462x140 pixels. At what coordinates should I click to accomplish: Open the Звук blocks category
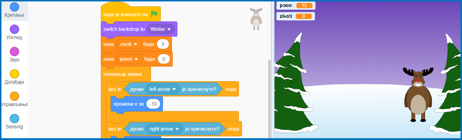[x=14, y=55]
